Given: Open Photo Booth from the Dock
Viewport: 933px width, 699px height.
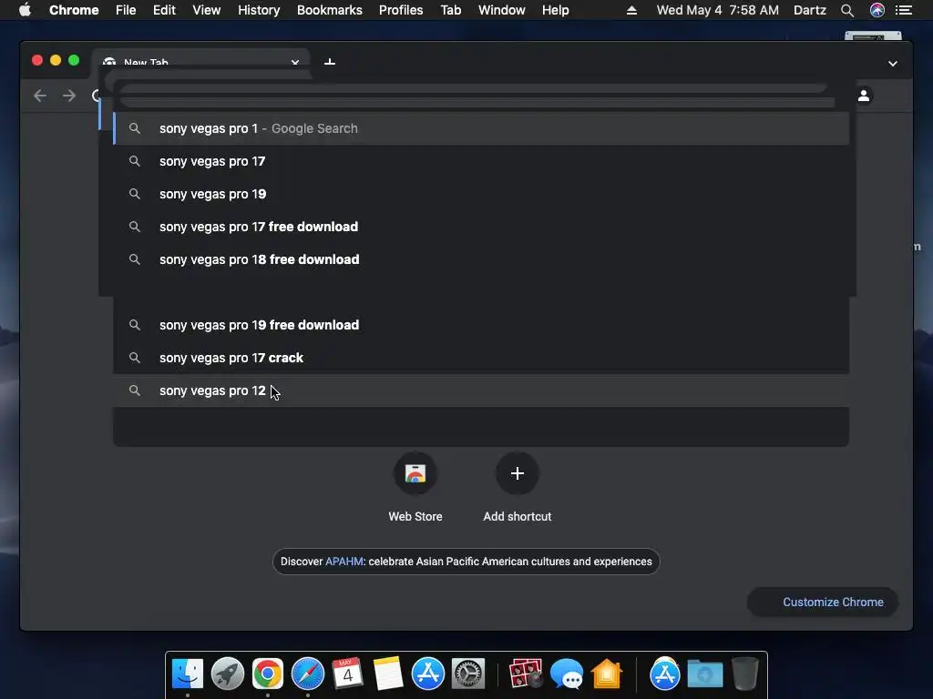Looking at the screenshot, I should click(526, 674).
